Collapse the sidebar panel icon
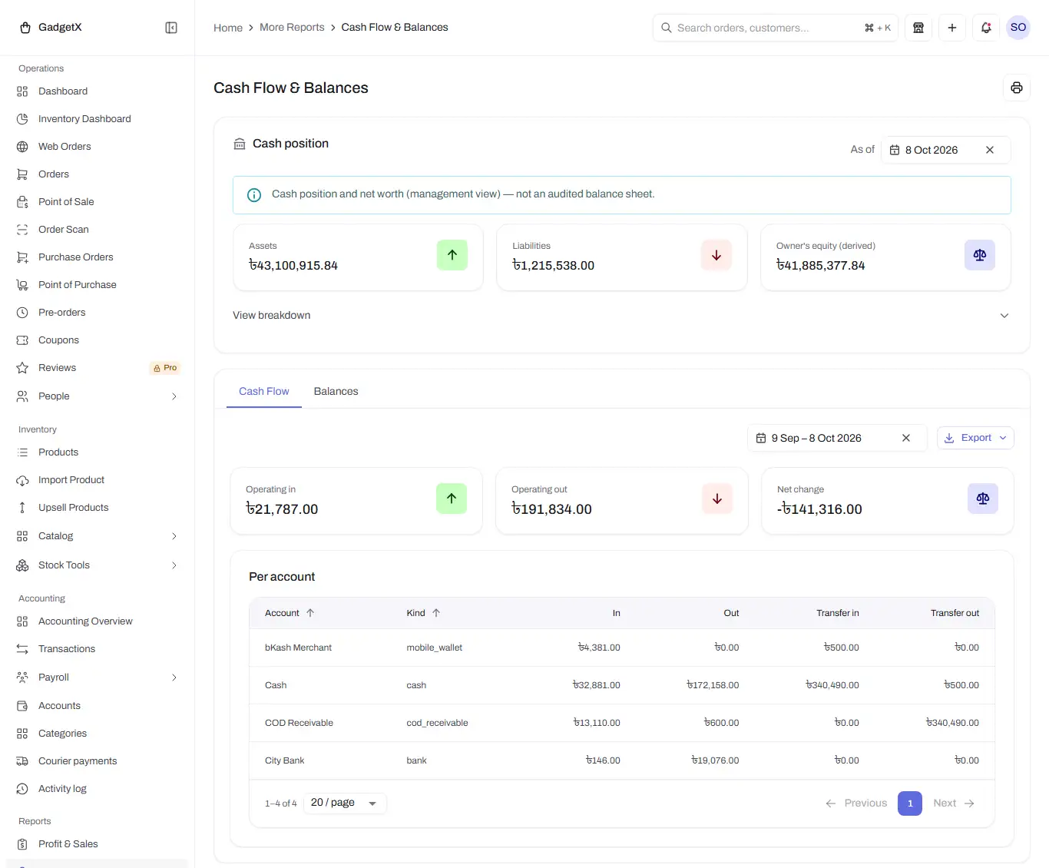Viewport: 1049px width, 868px height. click(171, 28)
